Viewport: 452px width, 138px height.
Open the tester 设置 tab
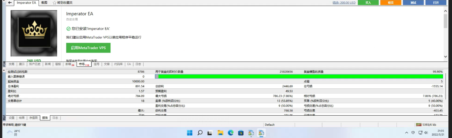(12, 117)
